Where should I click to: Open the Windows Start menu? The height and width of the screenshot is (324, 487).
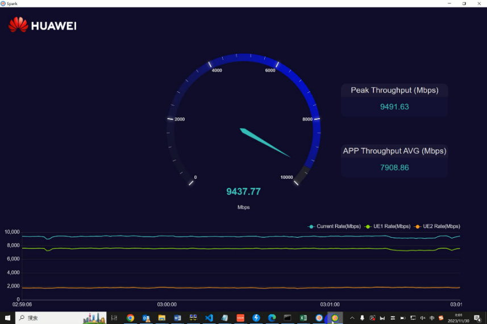(x=7, y=318)
